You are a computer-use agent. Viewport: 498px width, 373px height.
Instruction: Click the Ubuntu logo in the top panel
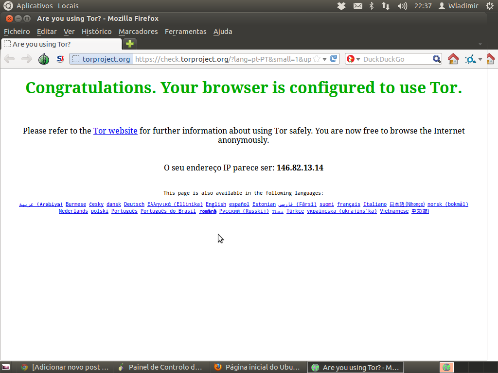click(8, 6)
